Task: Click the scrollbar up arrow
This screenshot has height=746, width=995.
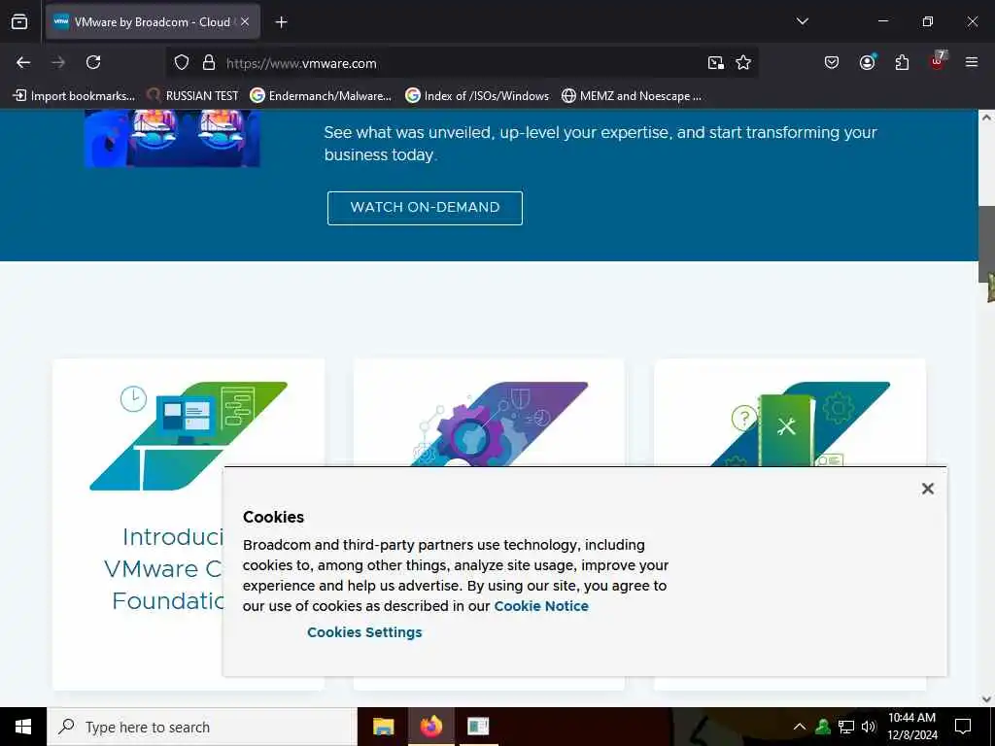Action: 986,118
